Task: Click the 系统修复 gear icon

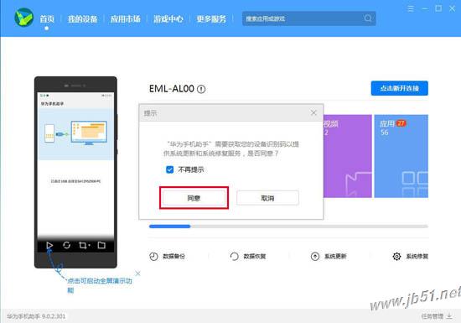Action: [x=396, y=257]
